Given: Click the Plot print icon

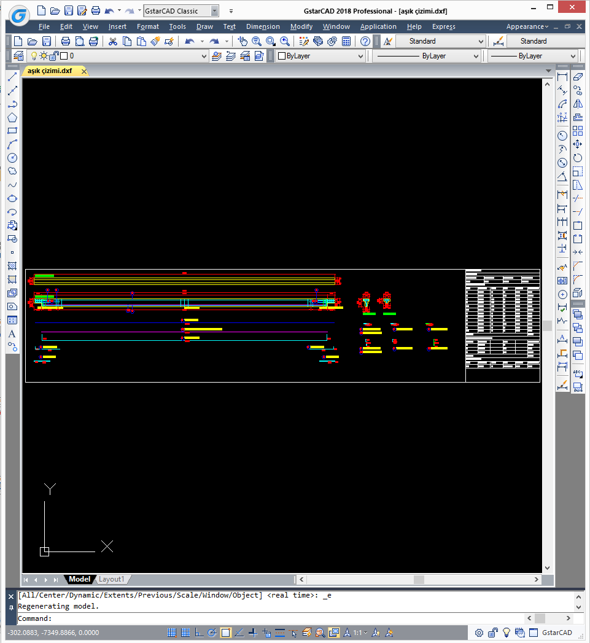Looking at the screenshot, I should tap(66, 41).
